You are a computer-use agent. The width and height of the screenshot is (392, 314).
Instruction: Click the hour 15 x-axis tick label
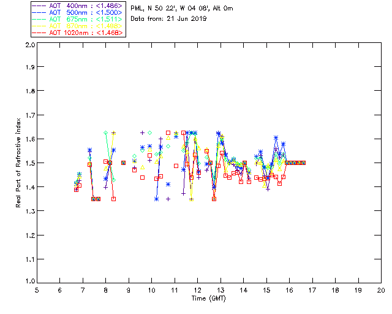[266, 290]
